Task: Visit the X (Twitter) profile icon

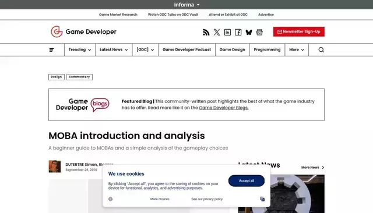Action: pos(217,32)
